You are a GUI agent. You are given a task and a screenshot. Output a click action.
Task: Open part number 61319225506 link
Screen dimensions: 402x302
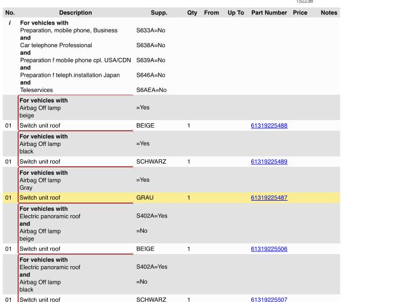pos(269,249)
